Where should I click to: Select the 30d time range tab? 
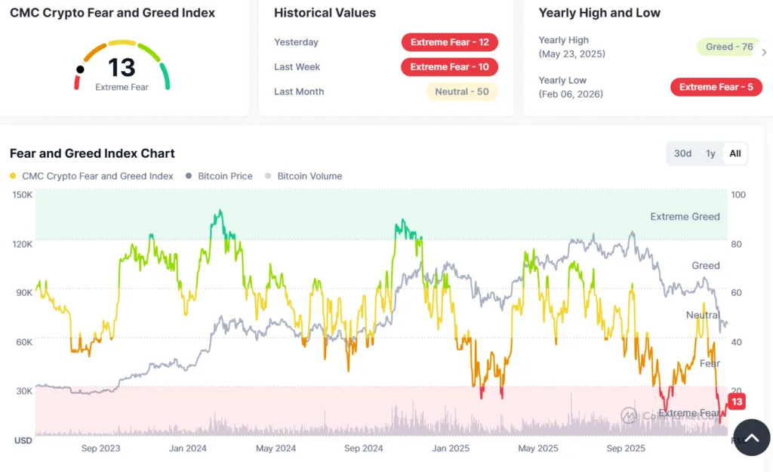coord(682,153)
